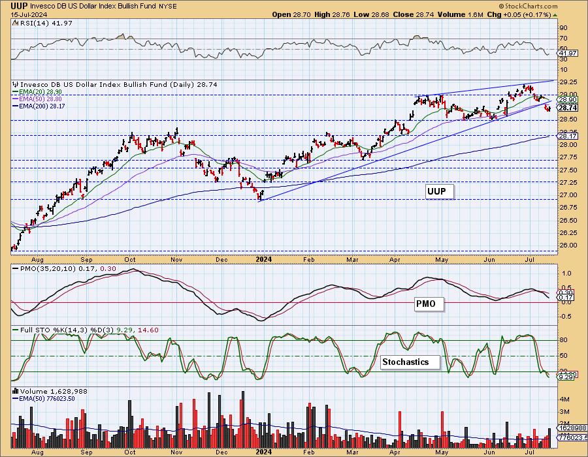Click the 2024 year marker under the volume panel
The height and width of the screenshot is (457, 588).
(263, 452)
